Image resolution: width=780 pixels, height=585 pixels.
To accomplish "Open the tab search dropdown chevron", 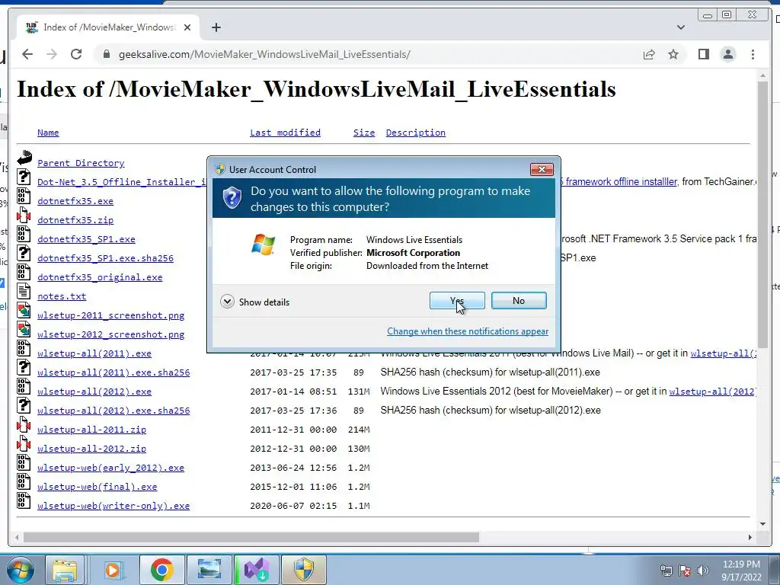I will (680, 27).
